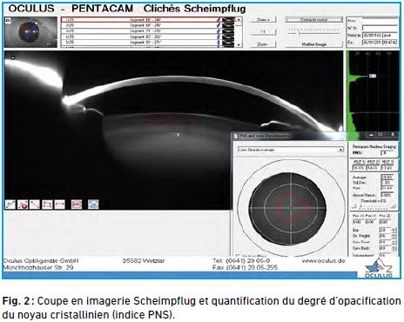Click the first measurement tool icon
The image size is (404, 322).
point(10,205)
